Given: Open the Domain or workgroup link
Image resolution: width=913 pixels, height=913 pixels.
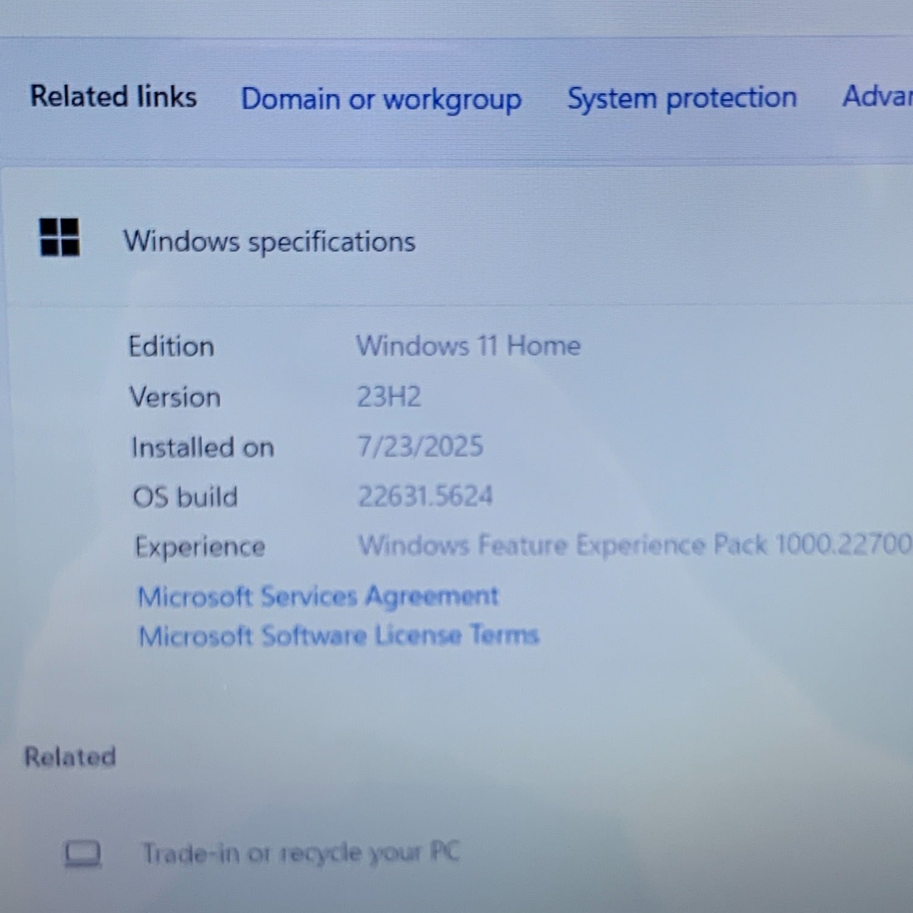Looking at the screenshot, I should [x=381, y=99].
